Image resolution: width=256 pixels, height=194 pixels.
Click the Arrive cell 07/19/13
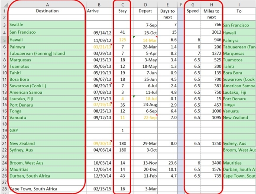(x=99, y=105)
